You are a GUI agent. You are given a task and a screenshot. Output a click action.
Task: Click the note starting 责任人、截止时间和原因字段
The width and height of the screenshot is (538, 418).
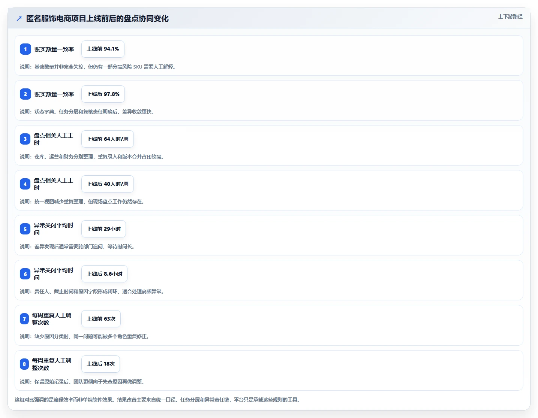92,291
